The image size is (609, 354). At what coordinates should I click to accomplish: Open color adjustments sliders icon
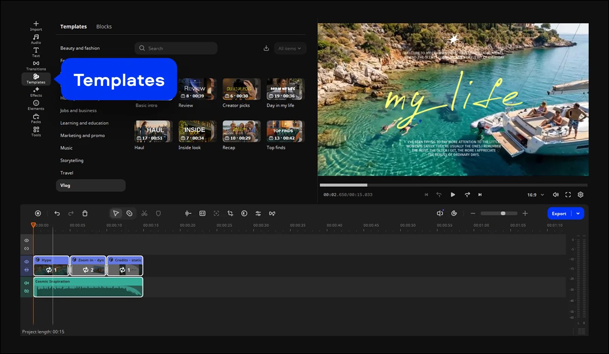coord(258,214)
